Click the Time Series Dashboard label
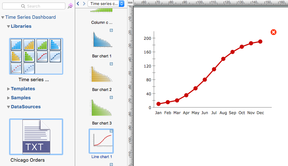The height and width of the screenshot is (166, 288). coord(30,17)
